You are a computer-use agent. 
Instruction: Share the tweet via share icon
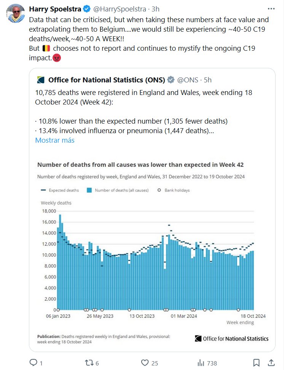click(x=271, y=362)
